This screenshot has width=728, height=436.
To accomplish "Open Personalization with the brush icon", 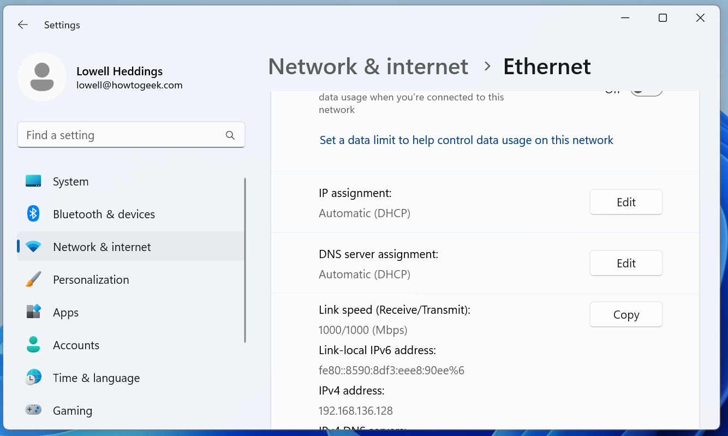I will [x=33, y=279].
